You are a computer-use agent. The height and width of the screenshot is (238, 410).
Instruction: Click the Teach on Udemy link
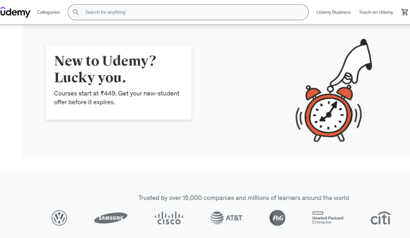click(376, 12)
